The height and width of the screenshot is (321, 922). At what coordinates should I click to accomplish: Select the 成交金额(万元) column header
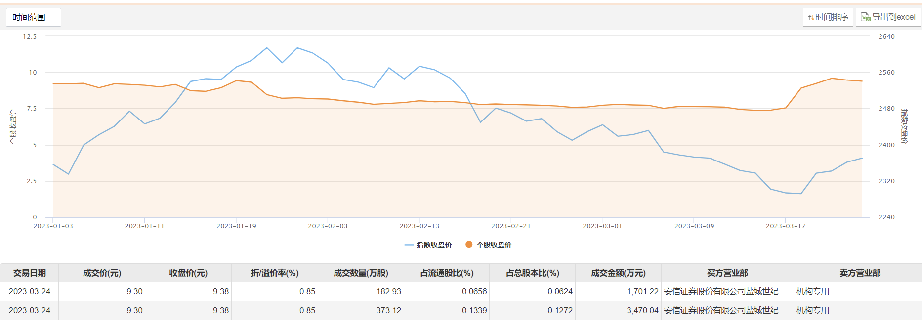(x=618, y=273)
